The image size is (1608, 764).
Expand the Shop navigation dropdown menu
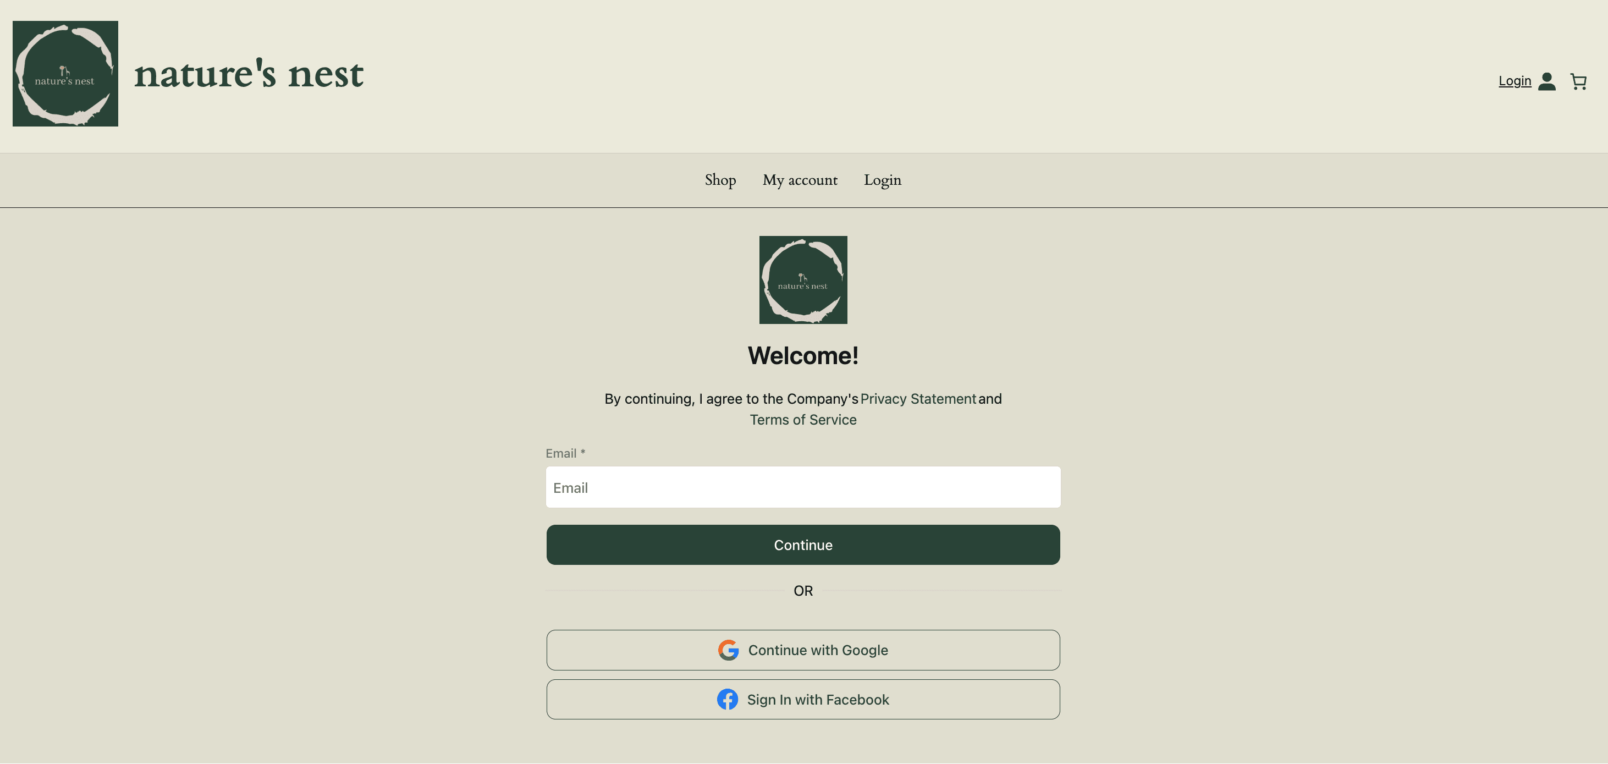coord(720,179)
